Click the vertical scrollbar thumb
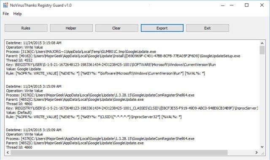The image size is (270, 160). coord(262,50)
